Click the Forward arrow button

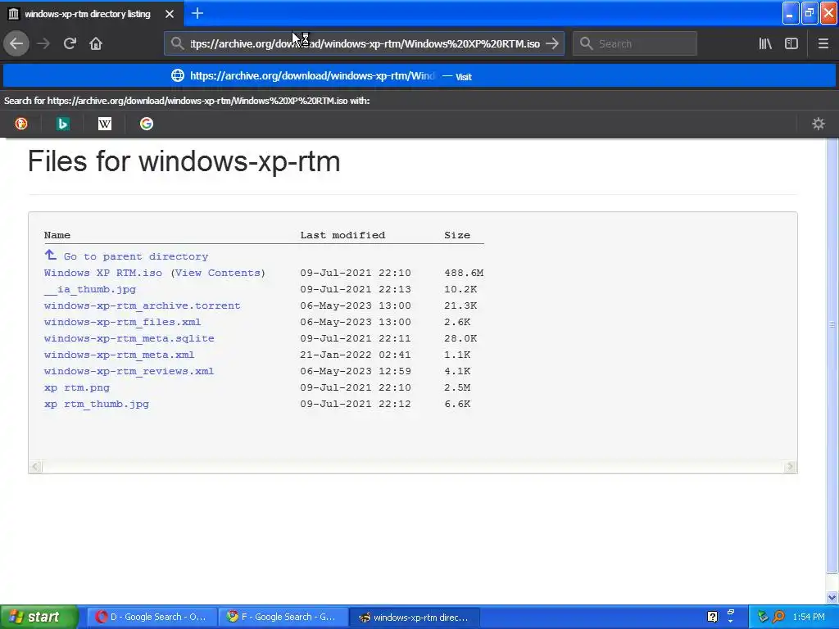click(43, 43)
